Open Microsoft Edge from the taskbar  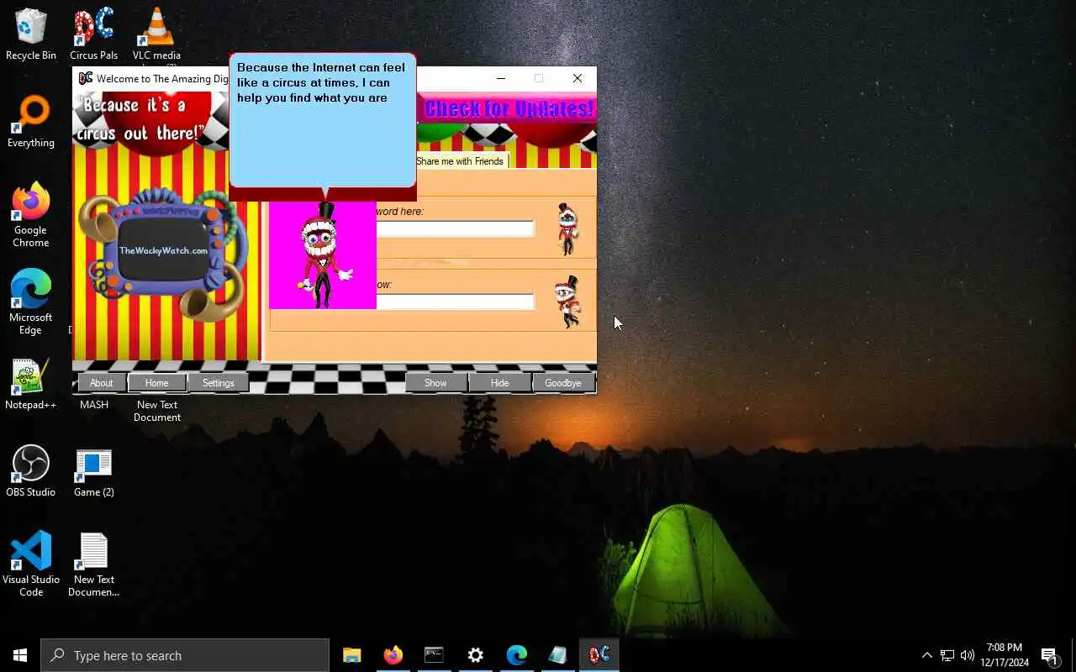[x=516, y=655]
